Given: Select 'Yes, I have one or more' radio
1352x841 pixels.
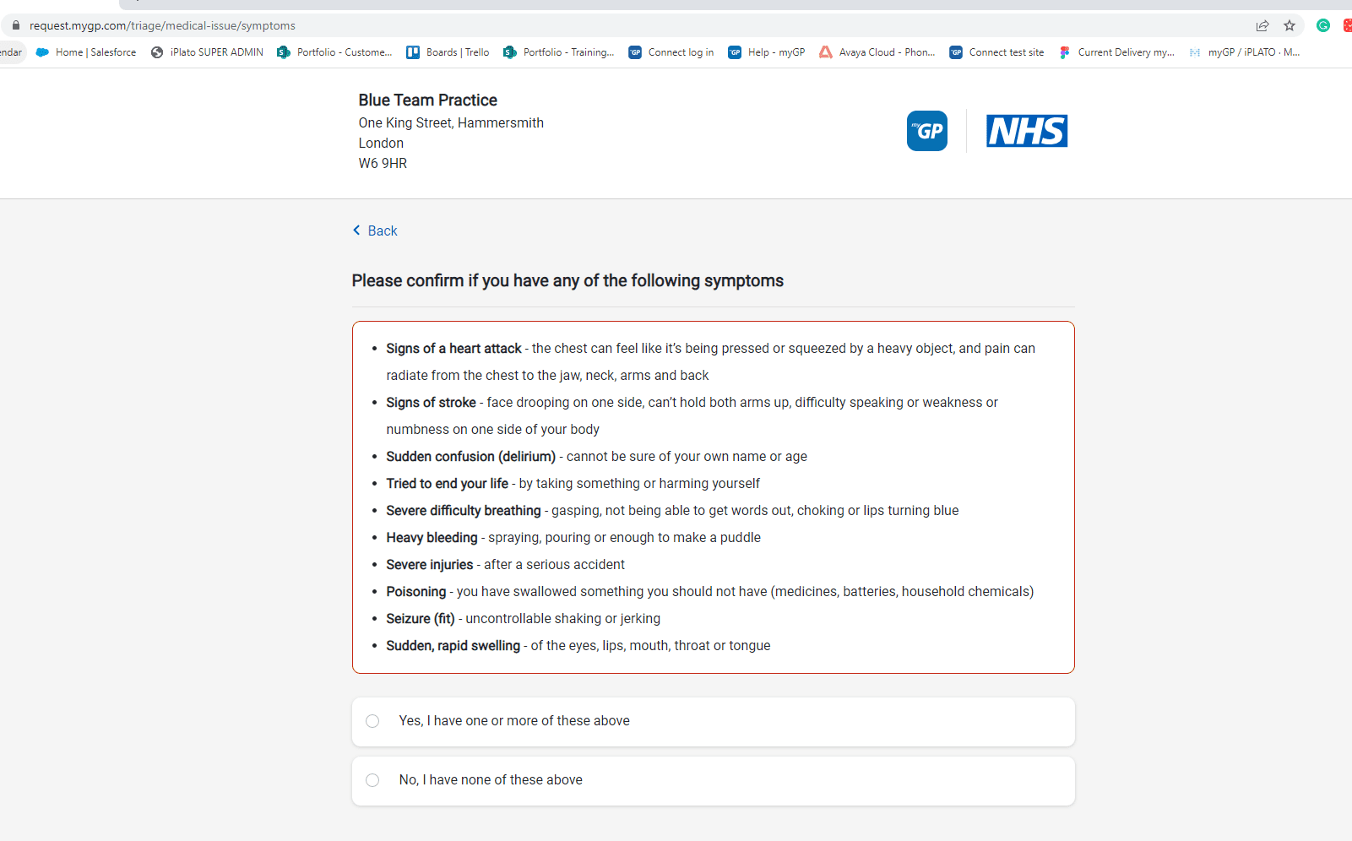Looking at the screenshot, I should pyautogui.click(x=372, y=721).
